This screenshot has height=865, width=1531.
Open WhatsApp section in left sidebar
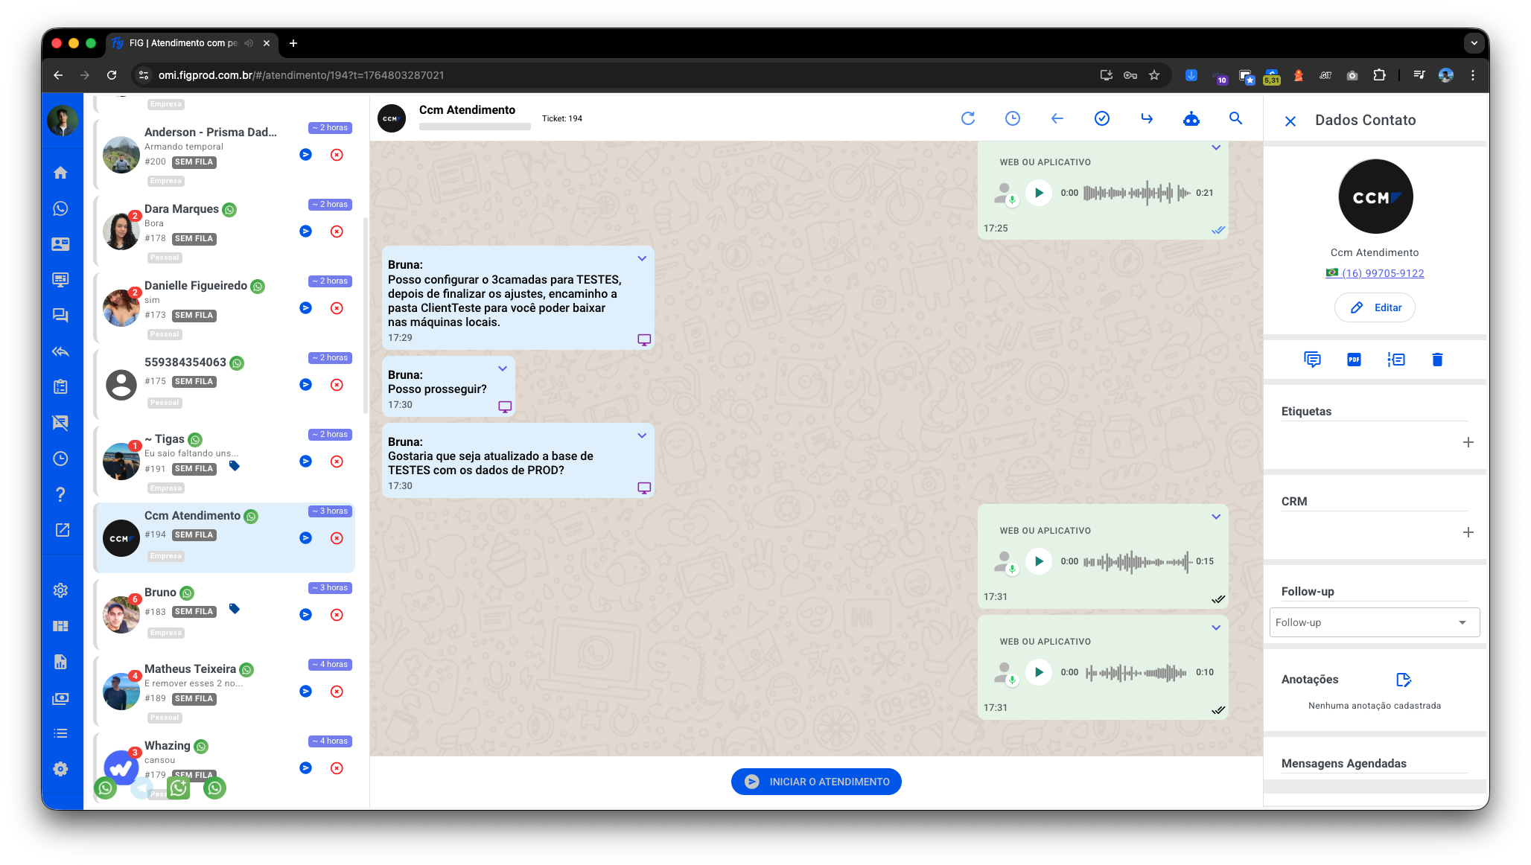pos(61,208)
